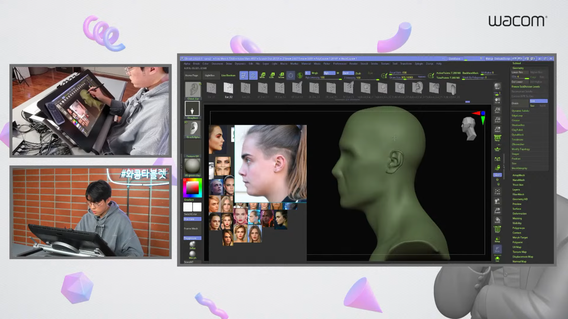Expand the ArrayMesh palette section
The height and width of the screenshot is (319, 568).
pos(519,175)
